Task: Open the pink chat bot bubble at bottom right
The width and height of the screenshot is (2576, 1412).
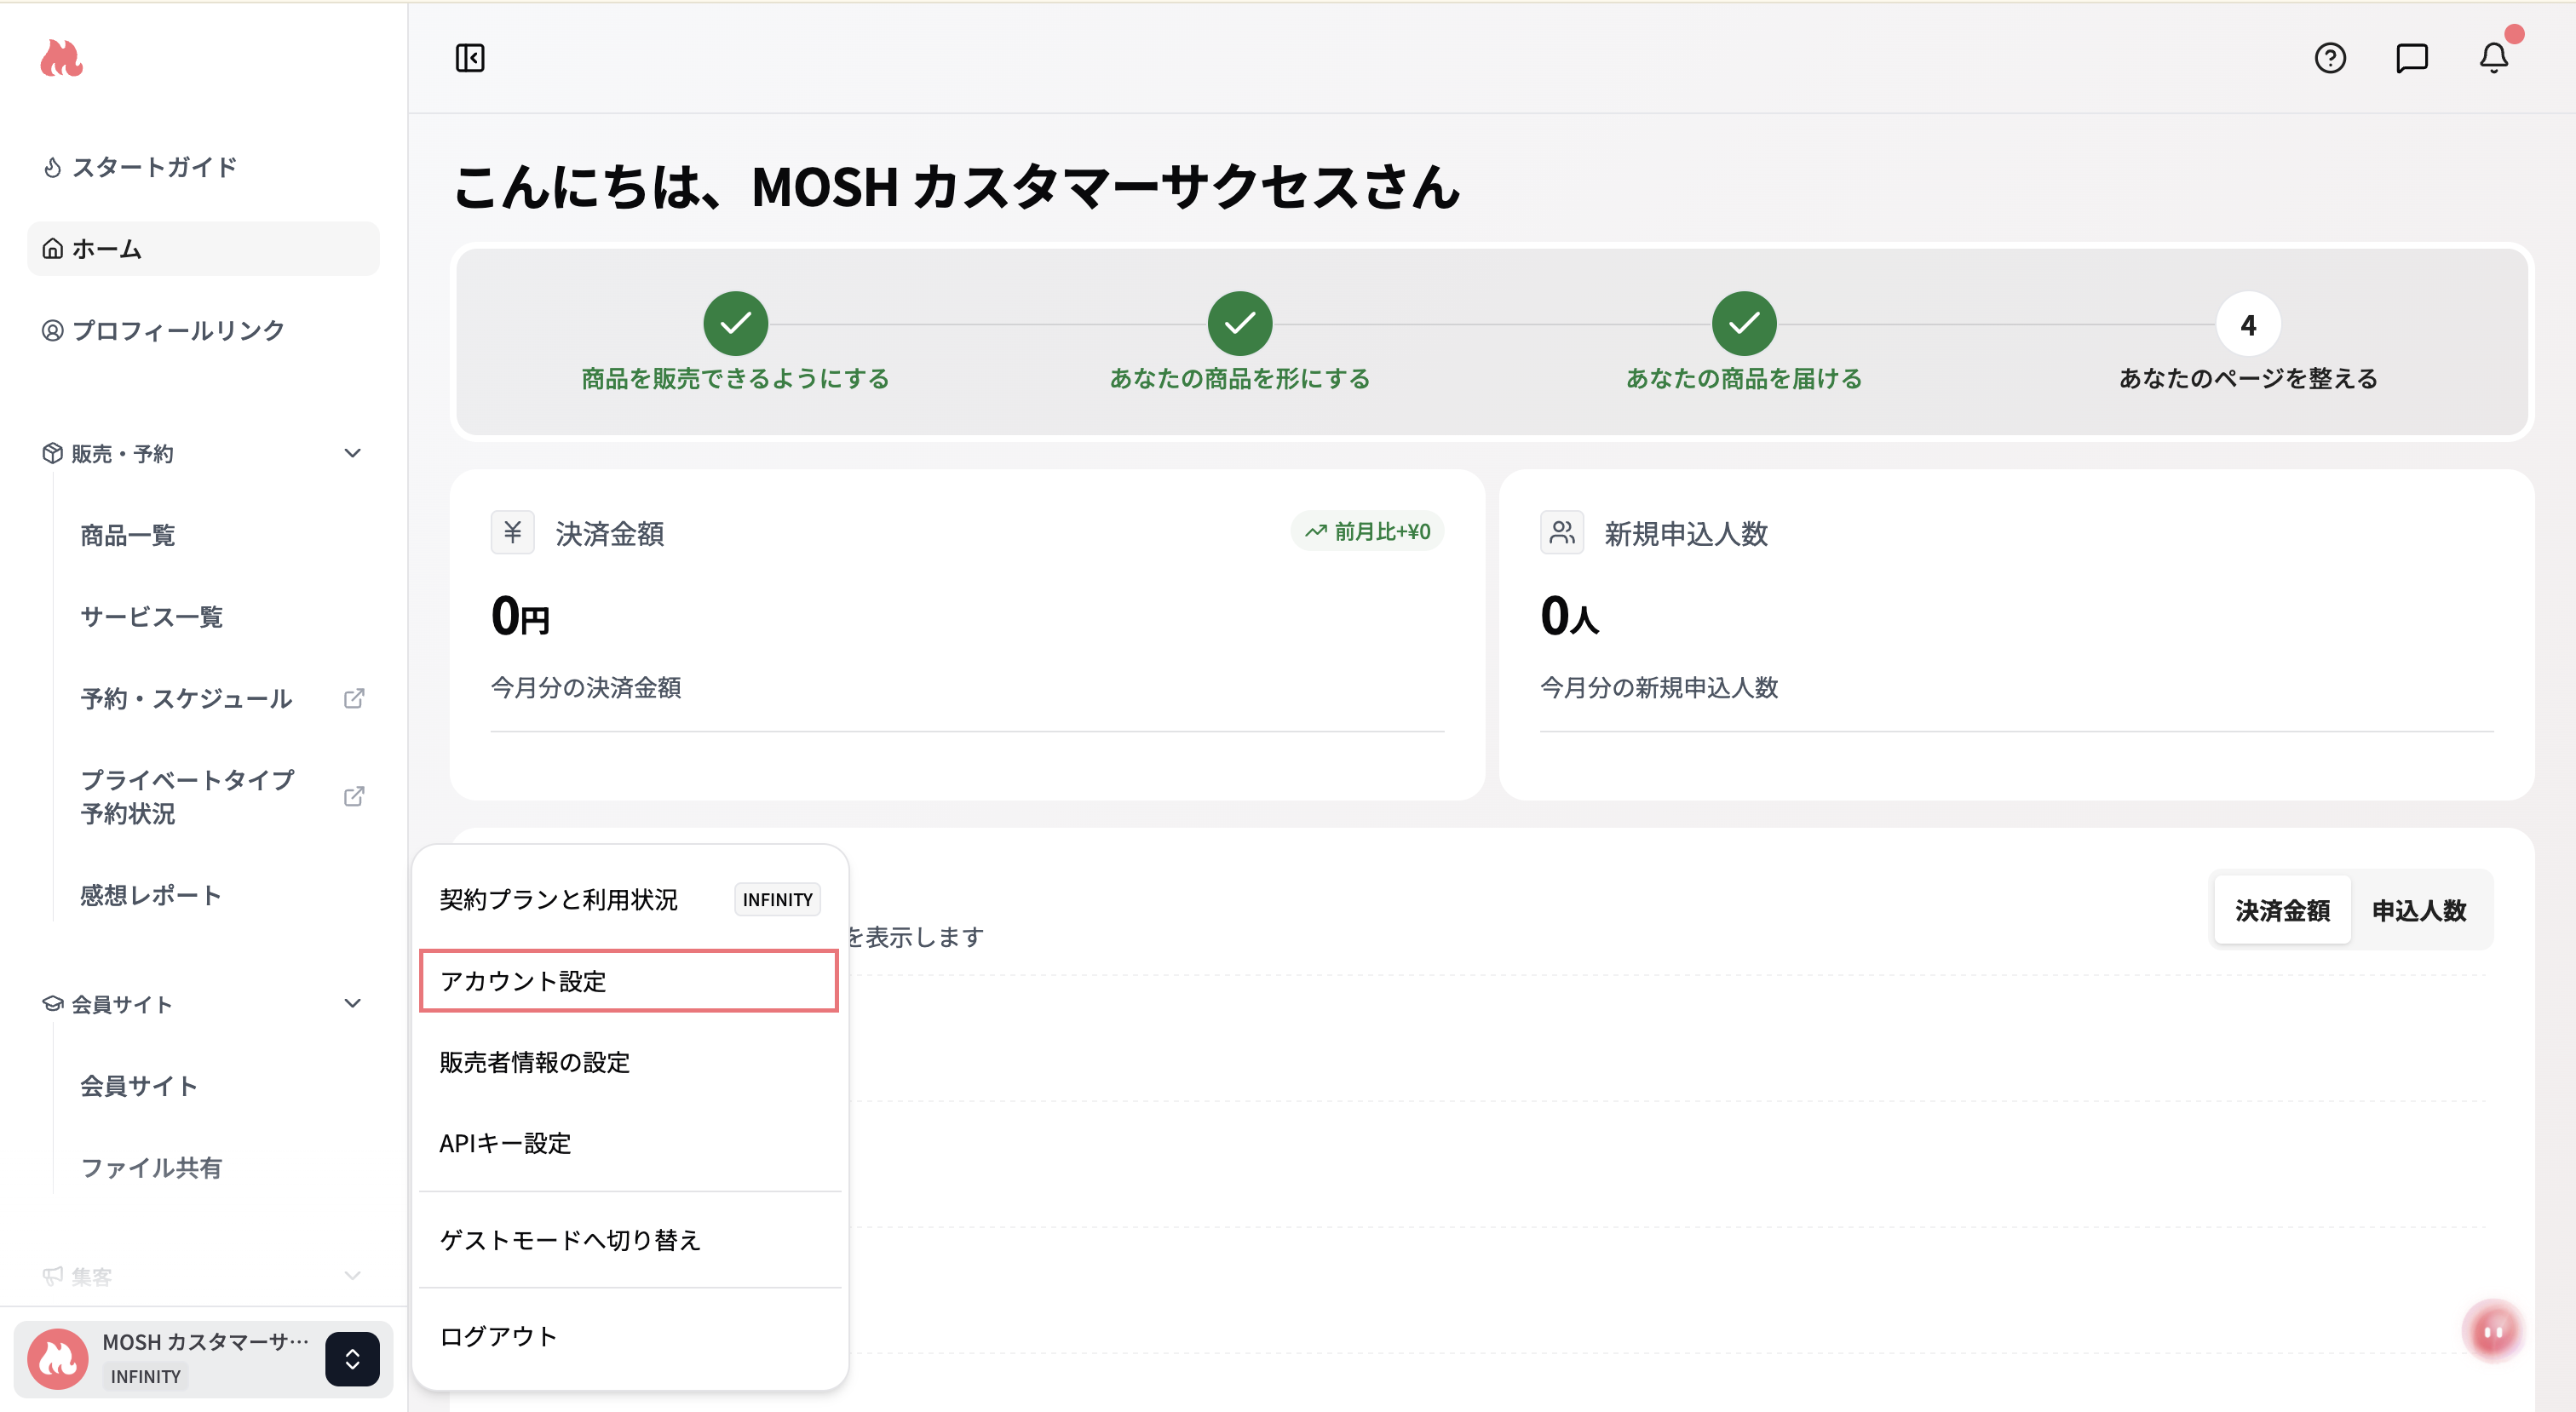Action: pos(2494,1330)
